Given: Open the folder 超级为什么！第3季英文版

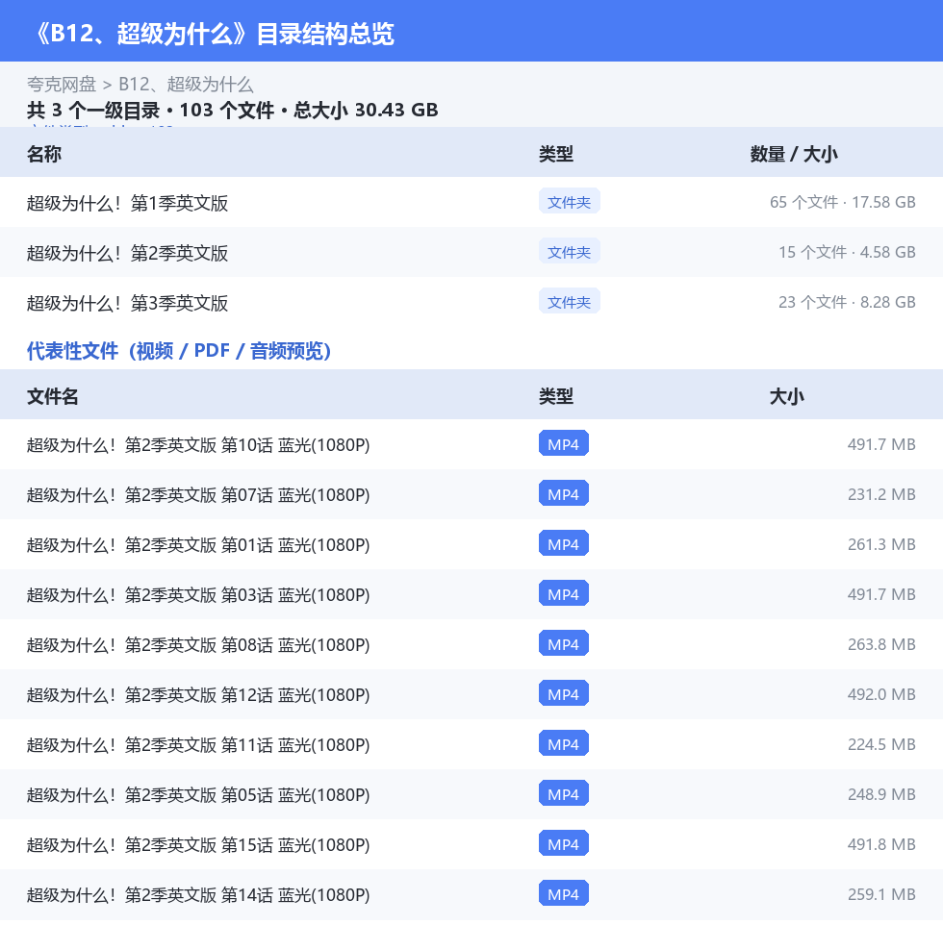Looking at the screenshot, I should pyautogui.click(x=127, y=303).
